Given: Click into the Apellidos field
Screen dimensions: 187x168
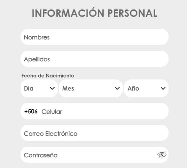Looking at the screenshot, I should point(95,59).
